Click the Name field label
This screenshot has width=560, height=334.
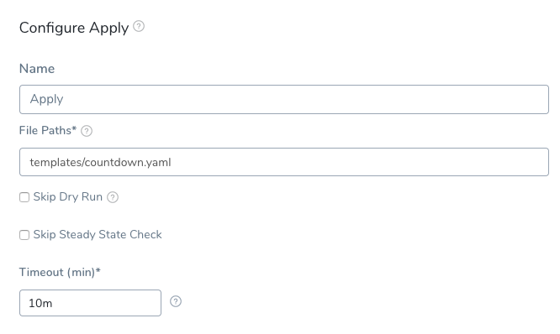pyautogui.click(x=37, y=69)
